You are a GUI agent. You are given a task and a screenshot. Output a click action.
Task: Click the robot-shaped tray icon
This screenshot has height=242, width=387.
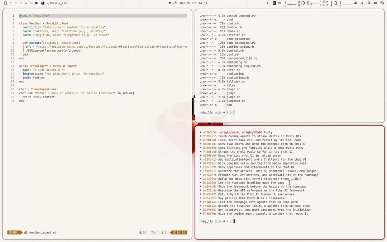click(x=356, y=3)
